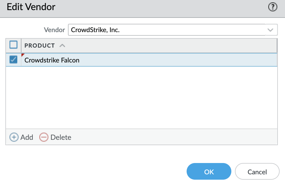The image size is (285, 188).
Task: Dismiss the dialog with Cancel
Action: [257, 172]
